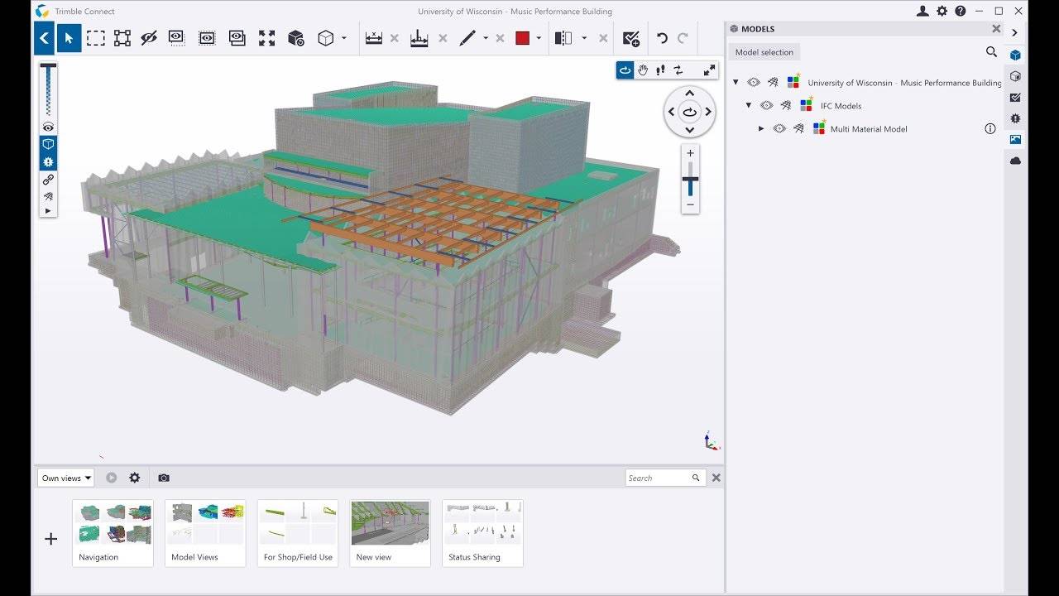
Task: Open the red color dropdown arrow
Action: (x=539, y=38)
